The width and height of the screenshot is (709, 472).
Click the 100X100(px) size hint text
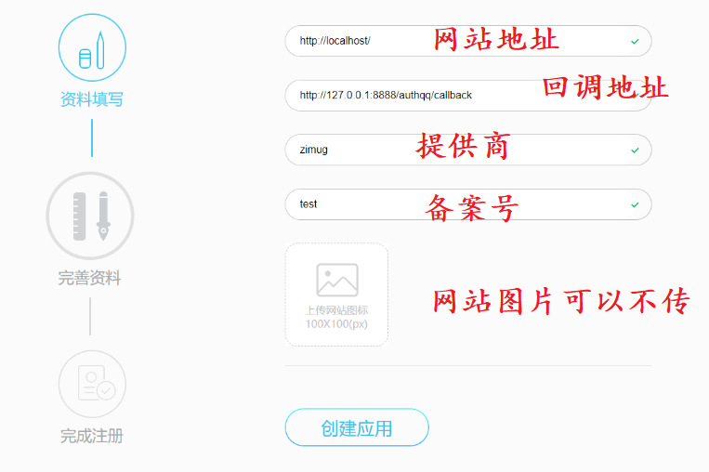coord(336,324)
